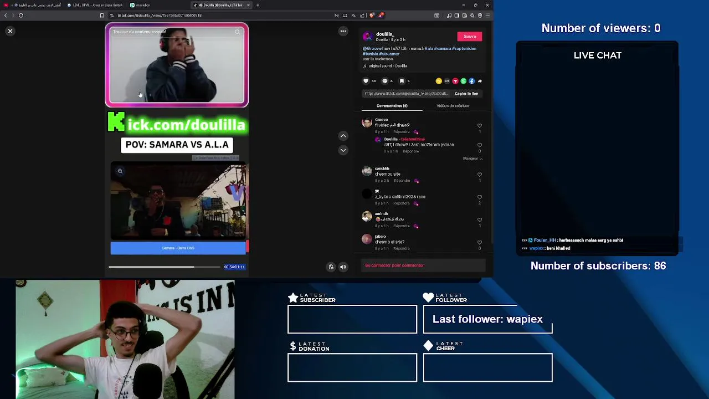Click the doulilla_ username link

(x=385, y=34)
